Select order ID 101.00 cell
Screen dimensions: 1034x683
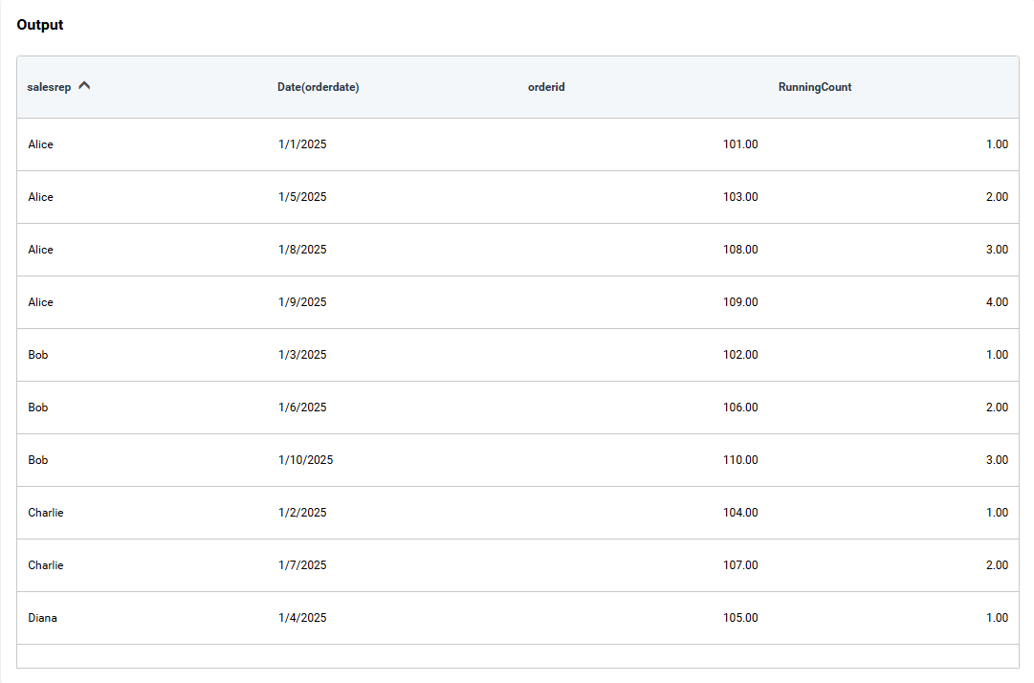coord(740,144)
